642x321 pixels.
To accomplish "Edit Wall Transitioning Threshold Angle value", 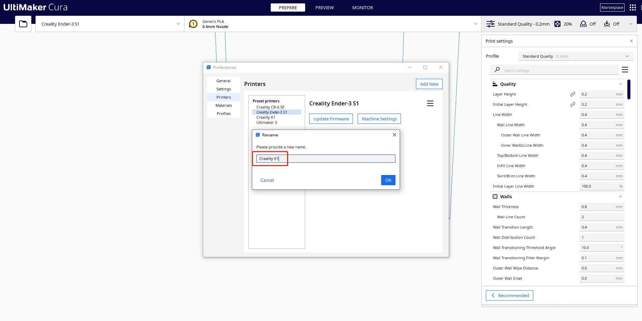I will pyautogui.click(x=602, y=248).
